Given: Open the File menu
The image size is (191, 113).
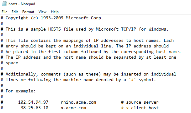Looking at the screenshot, I should point(4,12).
